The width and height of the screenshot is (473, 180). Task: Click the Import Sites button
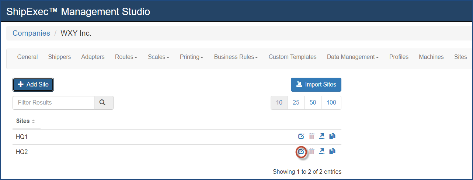point(316,85)
